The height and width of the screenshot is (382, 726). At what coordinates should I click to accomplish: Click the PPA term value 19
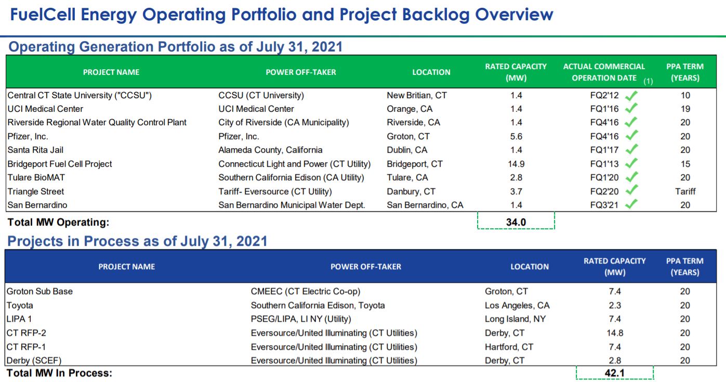tap(685, 109)
